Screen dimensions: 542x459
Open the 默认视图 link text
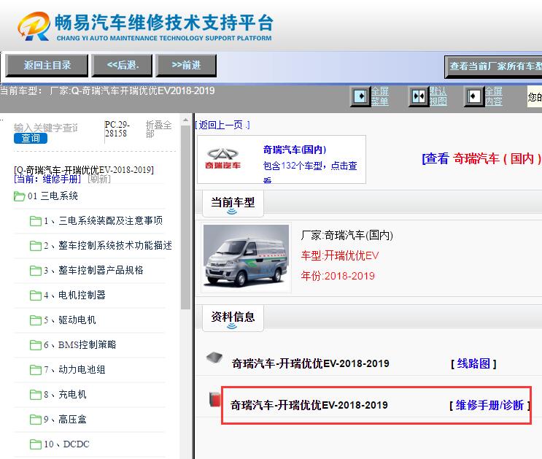pyautogui.click(x=438, y=96)
